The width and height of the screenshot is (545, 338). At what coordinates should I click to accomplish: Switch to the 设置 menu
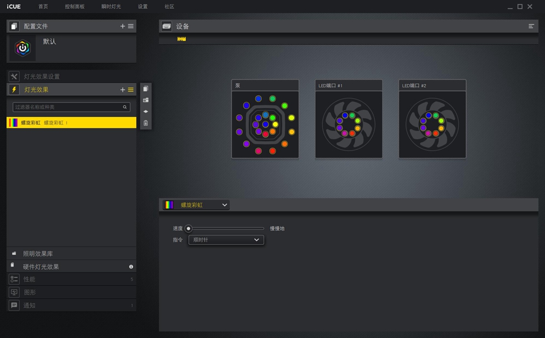click(142, 7)
